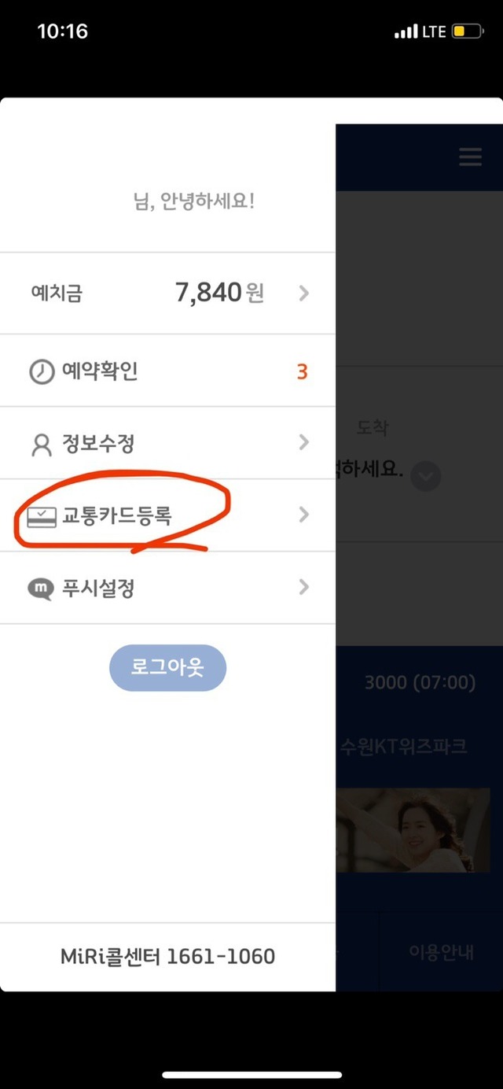Image resolution: width=503 pixels, height=1089 pixels.
Task: Tap the 7,840원 deposit amount
Action: pyautogui.click(x=219, y=293)
